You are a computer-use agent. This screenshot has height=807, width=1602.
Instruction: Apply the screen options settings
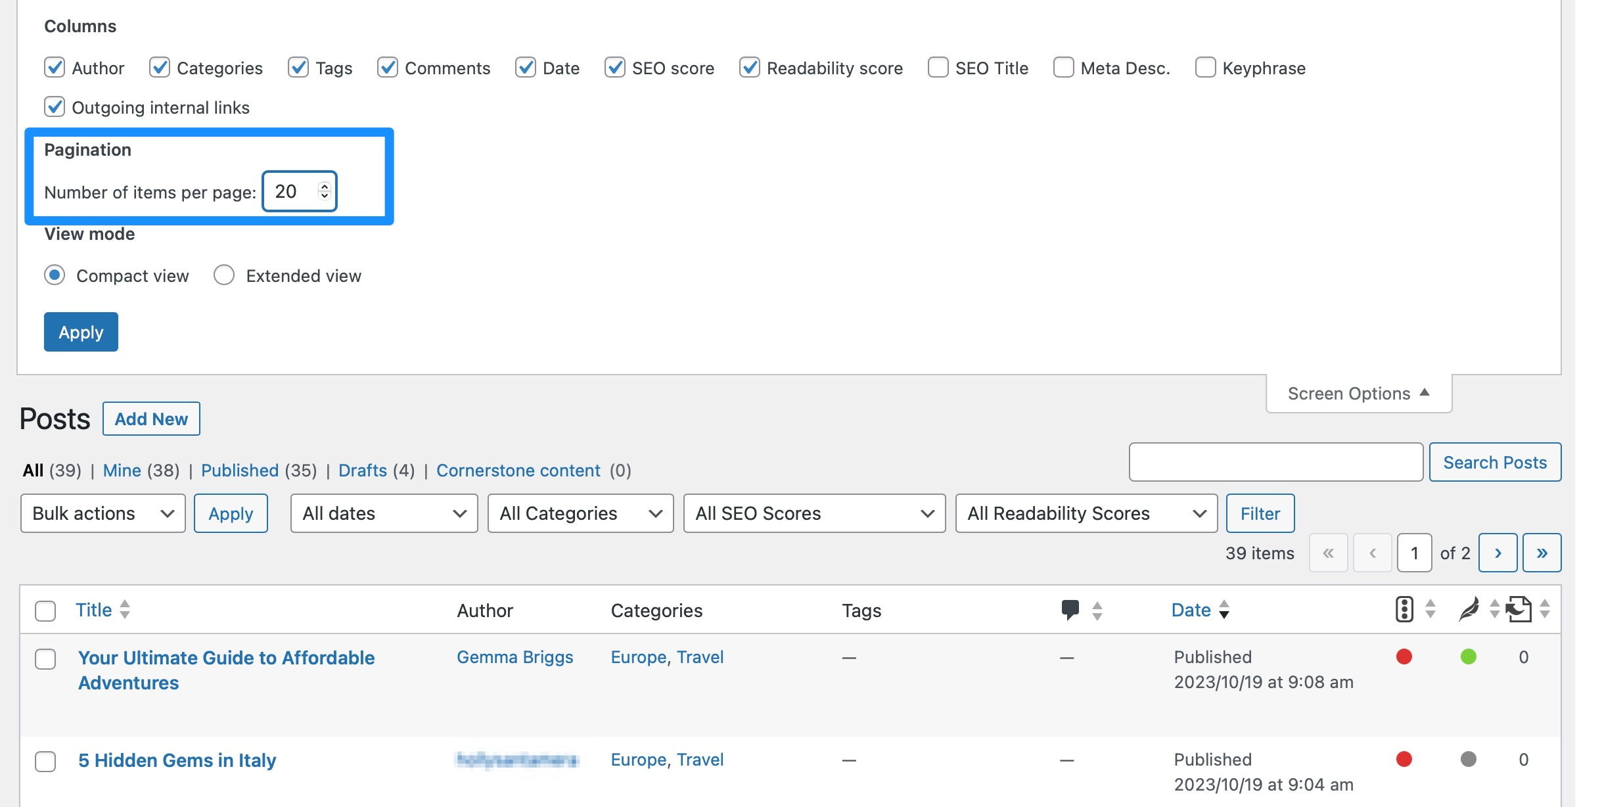(80, 332)
